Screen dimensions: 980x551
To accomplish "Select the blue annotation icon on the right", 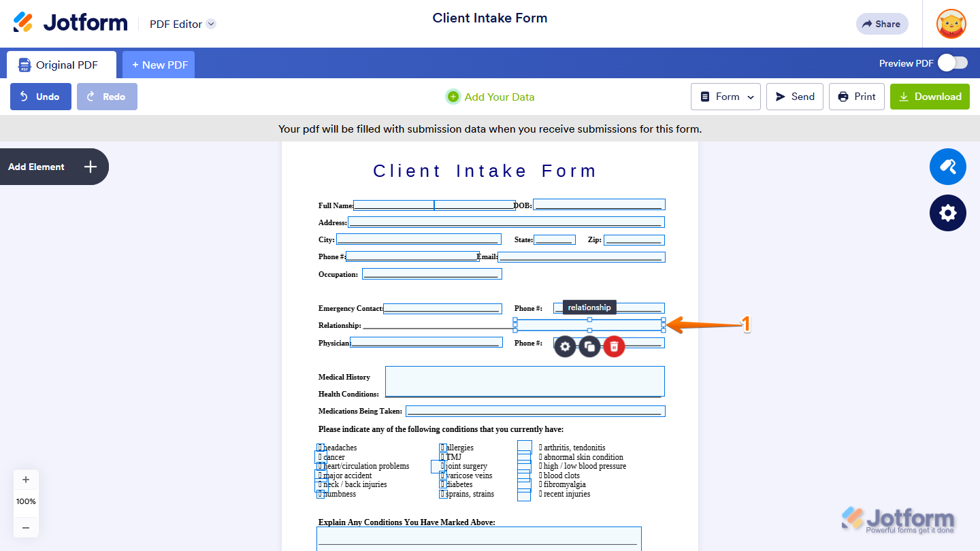I will coord(947,166).
